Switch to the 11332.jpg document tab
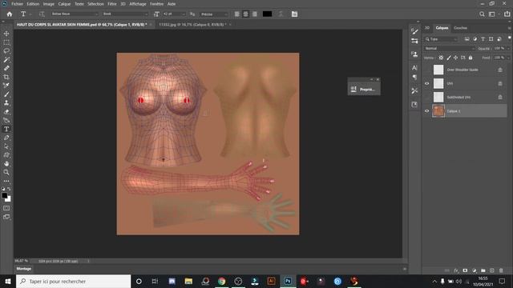The image size is (513, 288). (192, 25)
